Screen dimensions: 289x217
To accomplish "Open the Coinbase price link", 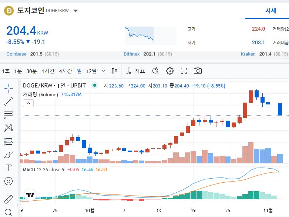I will pyautogui.click(x=16, y=54).
